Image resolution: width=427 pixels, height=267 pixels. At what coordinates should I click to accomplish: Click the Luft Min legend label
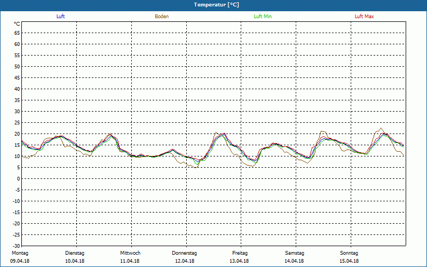(x=263, y=17)
